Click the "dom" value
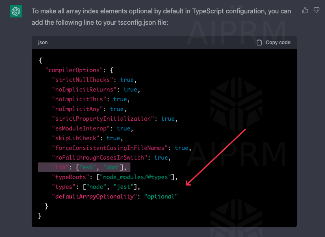The image size is (325, 237). 111,167
